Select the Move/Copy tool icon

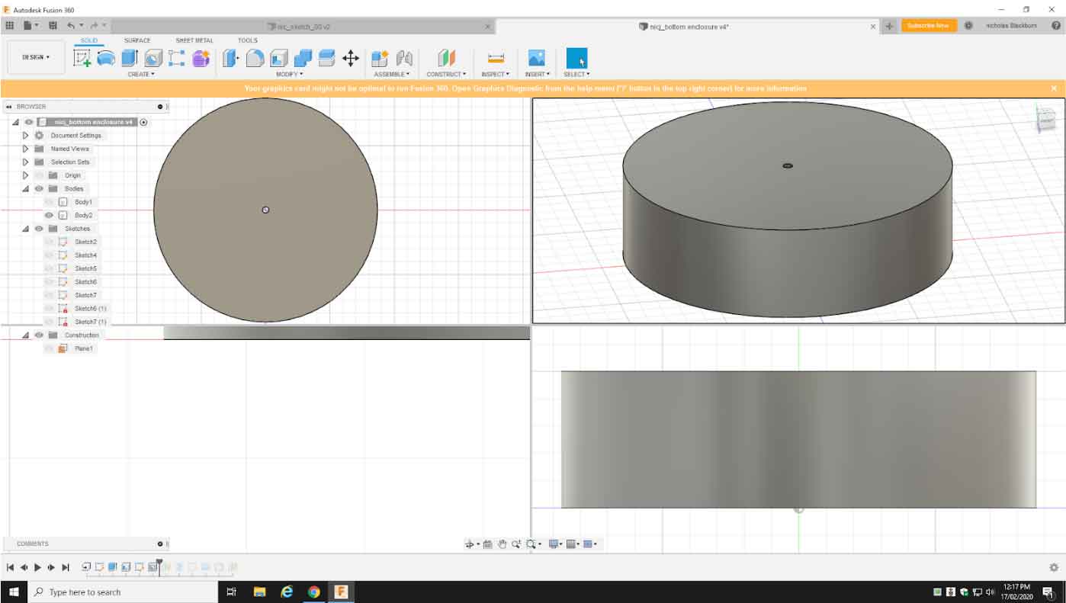click(x=351, y=58)
